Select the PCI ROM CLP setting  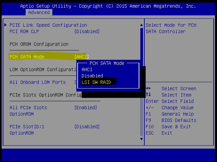click(24, 31)
